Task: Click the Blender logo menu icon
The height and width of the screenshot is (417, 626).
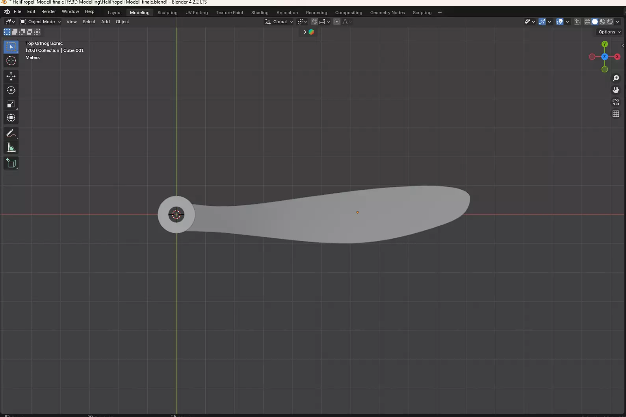Action: (7, 12)
